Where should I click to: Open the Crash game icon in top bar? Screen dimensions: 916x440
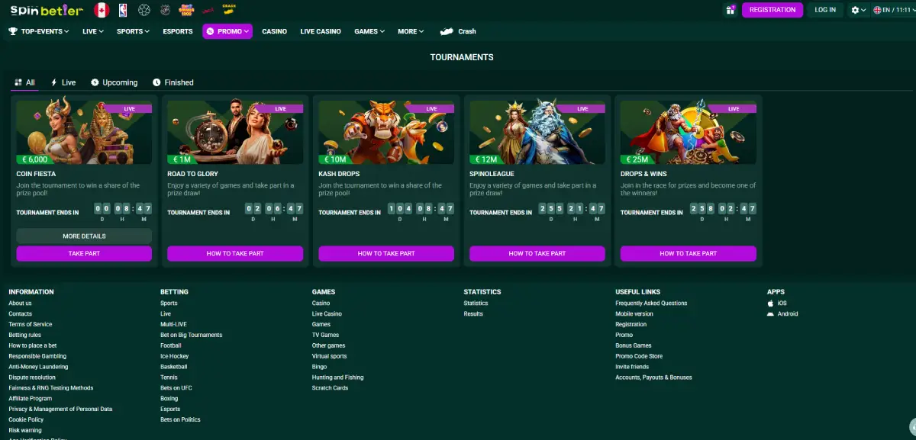227,9
